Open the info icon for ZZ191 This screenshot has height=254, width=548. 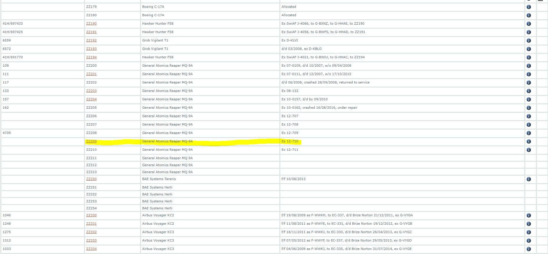pos(529,32)
